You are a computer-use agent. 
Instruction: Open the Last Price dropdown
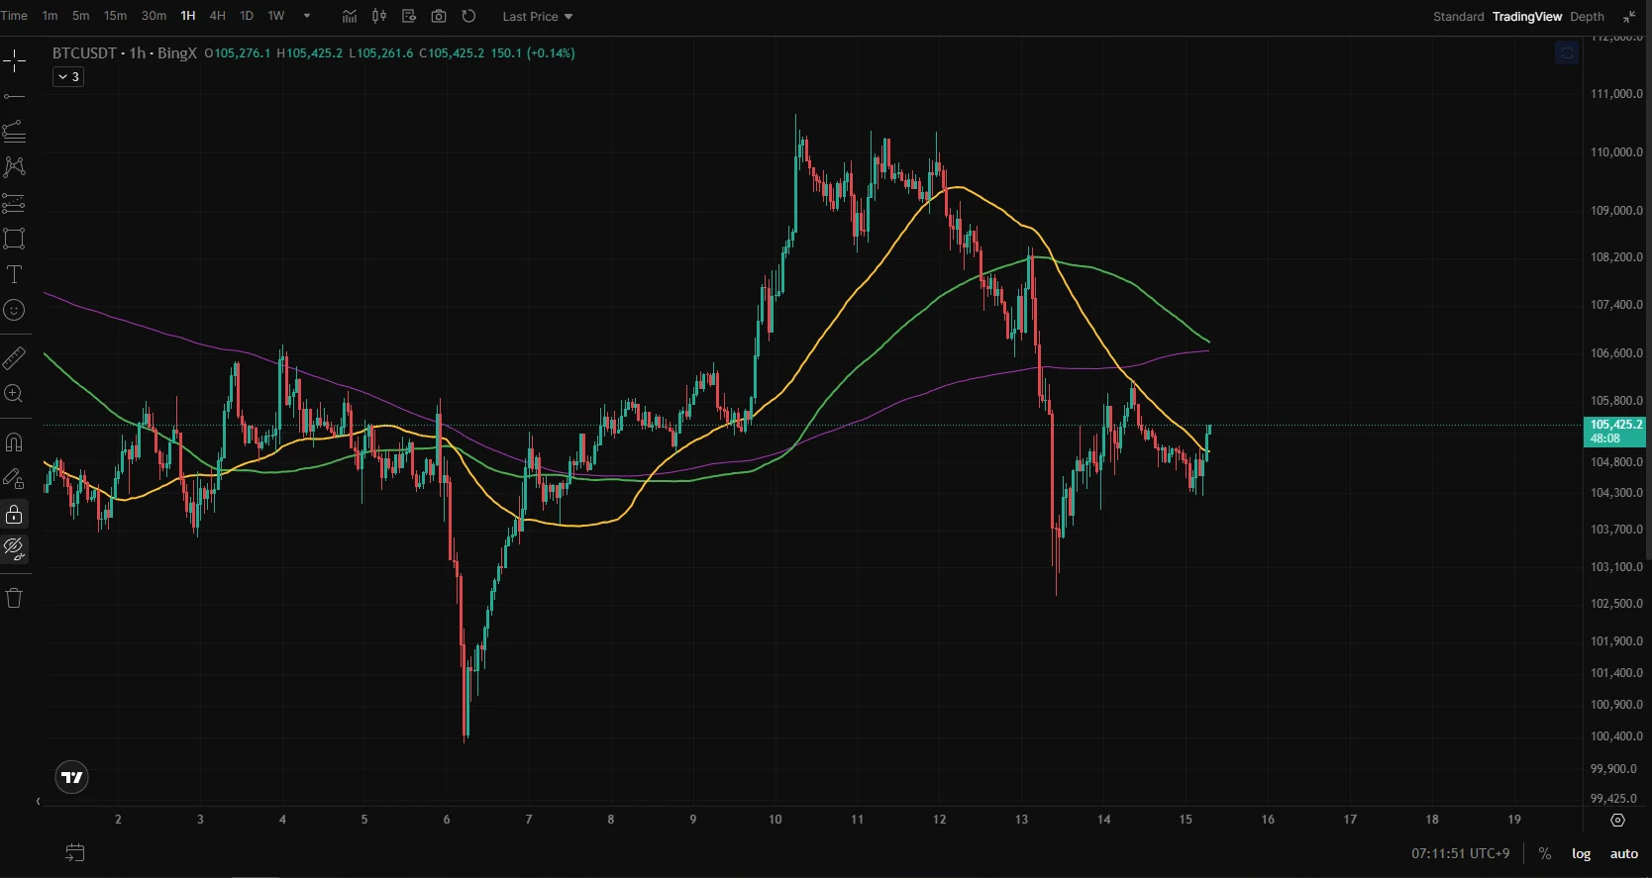click(x=538, y=16)
